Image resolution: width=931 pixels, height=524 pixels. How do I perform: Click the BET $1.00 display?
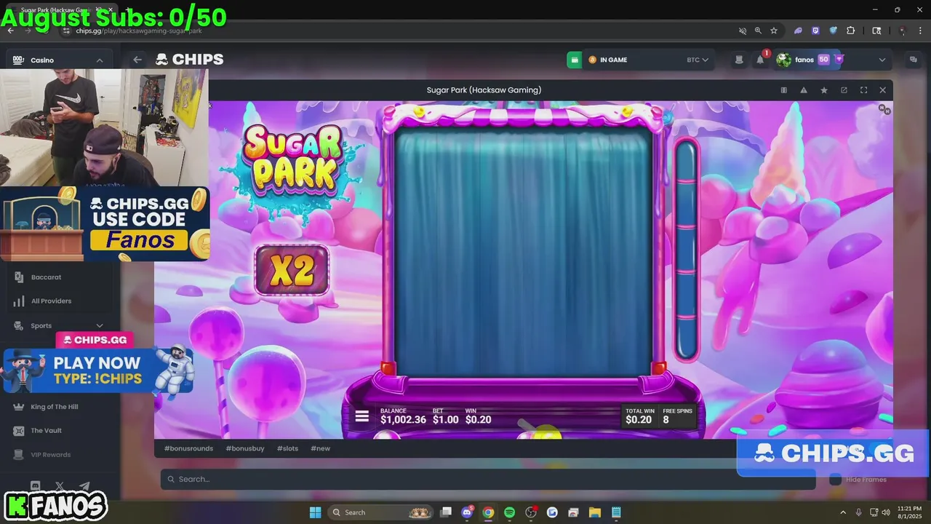(x=445, y=416)
